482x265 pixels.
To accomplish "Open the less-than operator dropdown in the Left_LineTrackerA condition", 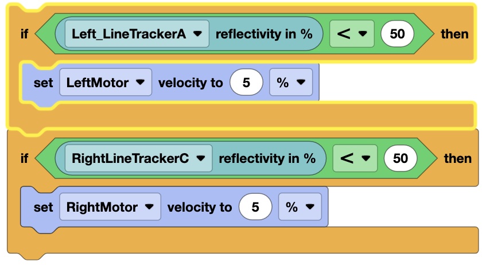I will tap(352, 34).
